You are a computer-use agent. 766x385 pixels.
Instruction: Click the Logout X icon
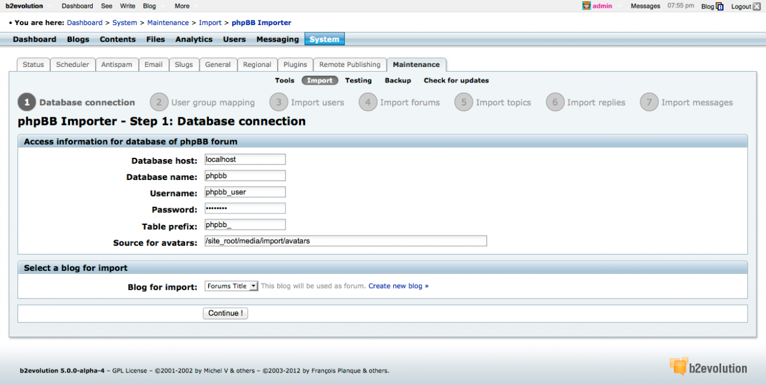click(756, 7)
